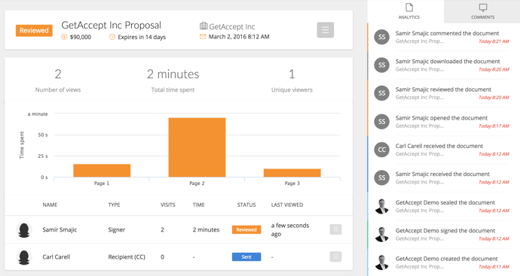The width and height of the screenshot is (520, 276).
Task: Click Carl Carell name in table
Action: tap(57, 256)
